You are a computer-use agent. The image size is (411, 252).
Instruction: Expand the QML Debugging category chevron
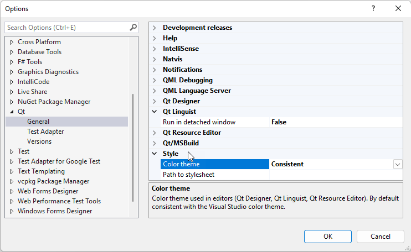tap(155, 80)
